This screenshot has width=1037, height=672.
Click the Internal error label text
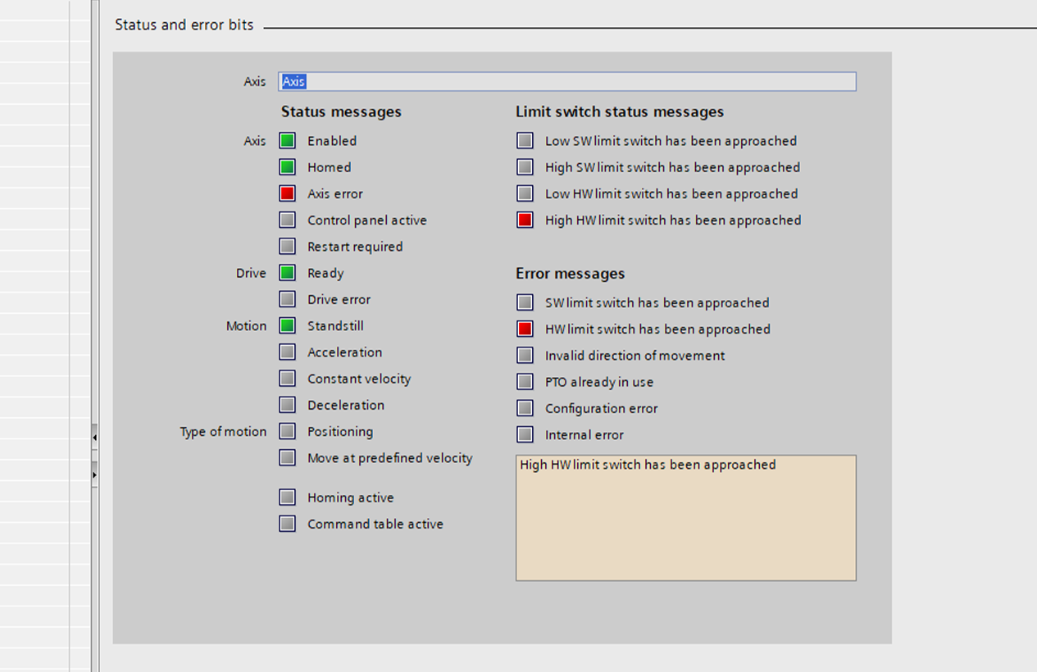(584, 435)
